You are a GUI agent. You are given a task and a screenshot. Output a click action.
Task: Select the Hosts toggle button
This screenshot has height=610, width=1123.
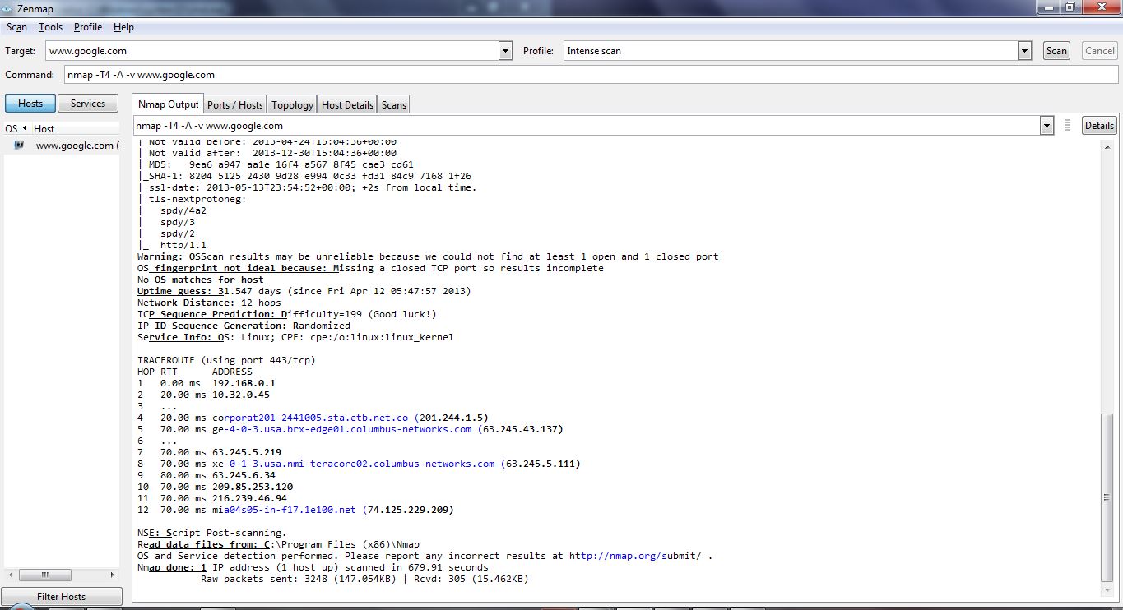tap(30, 104)
